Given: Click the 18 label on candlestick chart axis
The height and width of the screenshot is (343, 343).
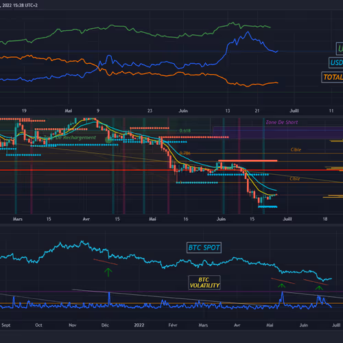Looking at the screenshot, I should (x=325, y=219).
